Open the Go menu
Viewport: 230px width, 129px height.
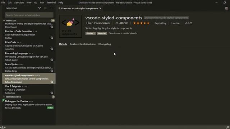(36, 3)
